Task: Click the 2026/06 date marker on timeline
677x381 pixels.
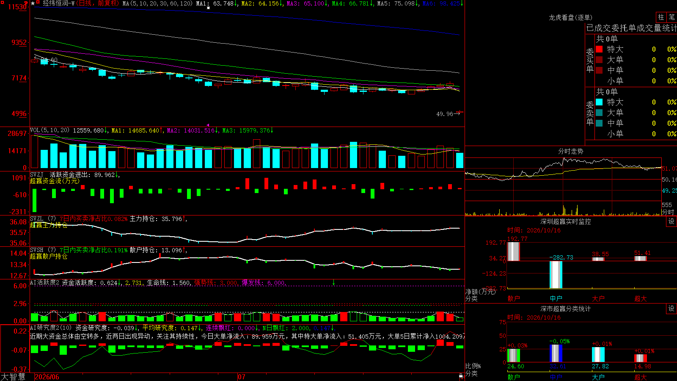Action: click(47, 377)
